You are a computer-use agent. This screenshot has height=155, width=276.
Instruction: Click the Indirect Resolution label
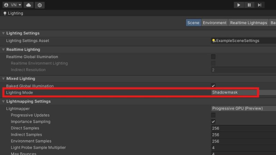[x=28, y=70]
